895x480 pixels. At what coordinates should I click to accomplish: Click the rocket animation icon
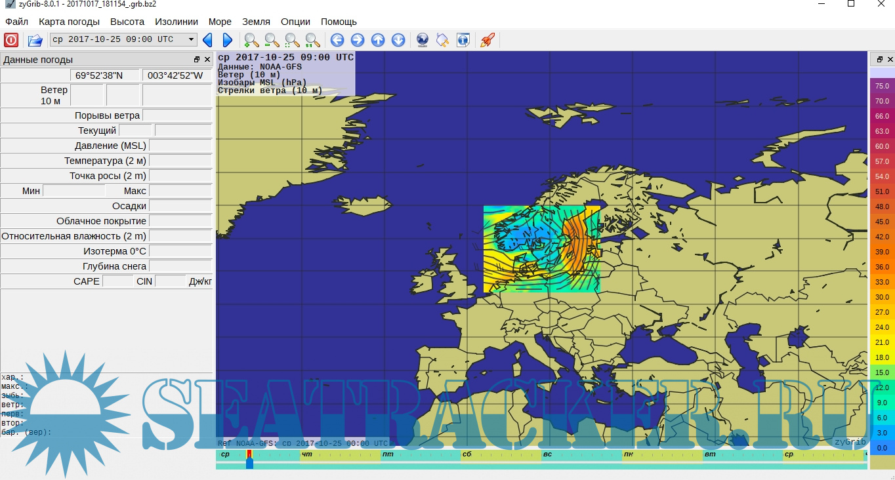click(487, 40)
